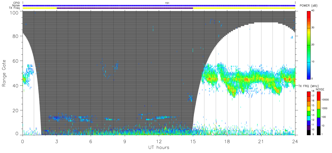Click range gate tick label 60
The height and width of the screenshot is (153, 332).
16,61
